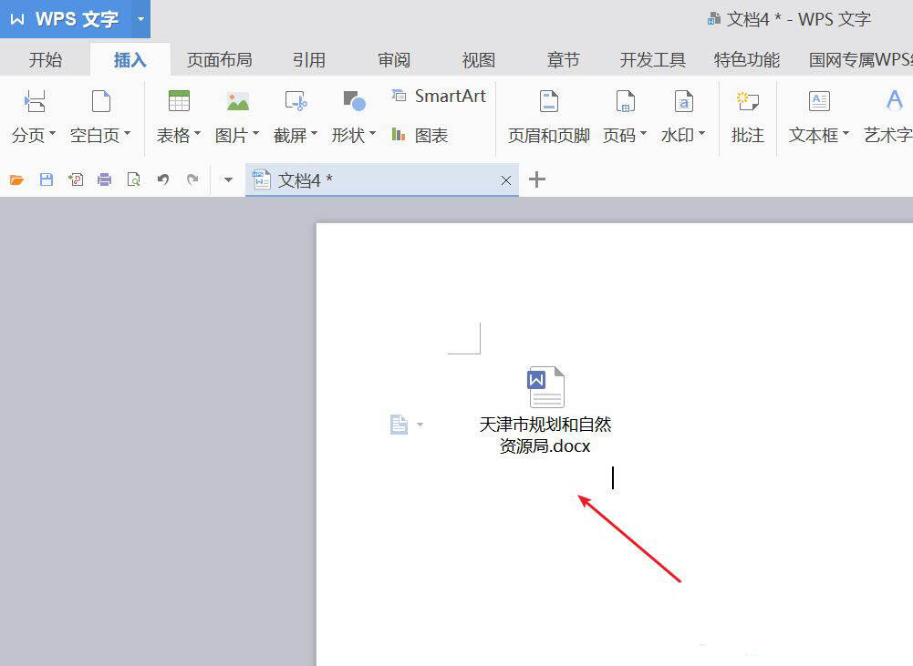The width and height of the screenshot is (913, 666).
Task: Expand the 水印 dropdown arrow
Action: pos(701,134)
